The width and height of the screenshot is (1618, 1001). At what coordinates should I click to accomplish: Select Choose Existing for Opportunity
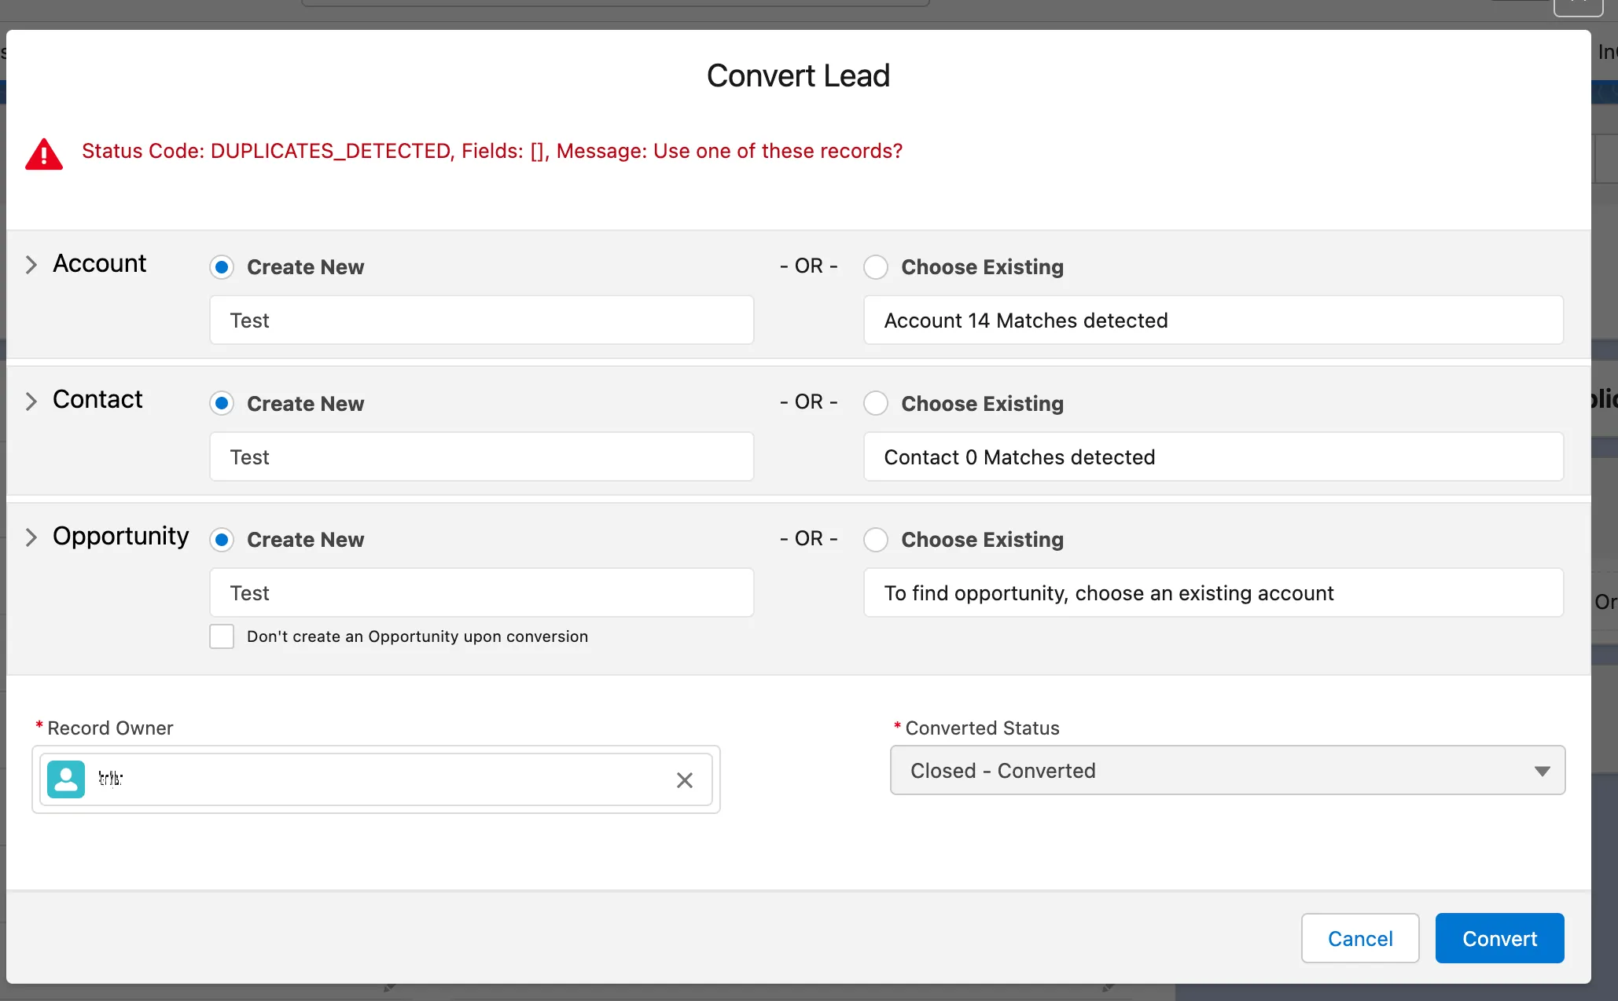[876, 540]
